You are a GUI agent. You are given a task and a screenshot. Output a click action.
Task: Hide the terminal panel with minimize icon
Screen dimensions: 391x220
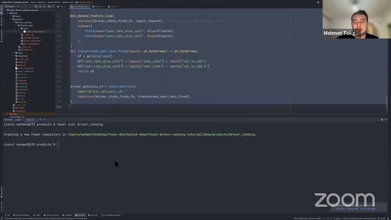click(x=386, y=120)
